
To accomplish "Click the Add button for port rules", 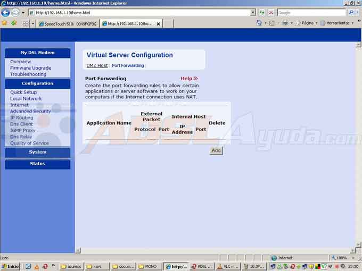I will coord(216,150).
